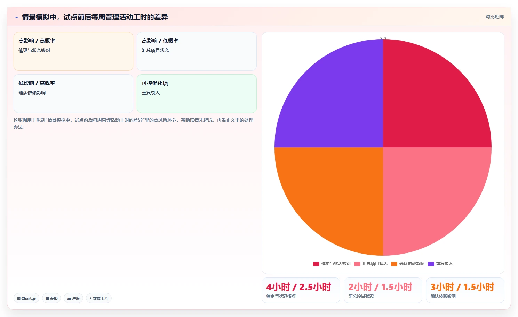Click the description paragraph starting 这张图用于识别
The image size is (518, 317).
pyautogui.click(x=134, y=123)
